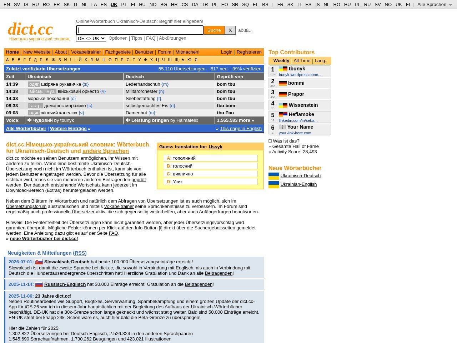Open the Vokabeltrainer menu item
This screenshot has width=457, height=343.
pyautogui.click(x=86, y=52)
